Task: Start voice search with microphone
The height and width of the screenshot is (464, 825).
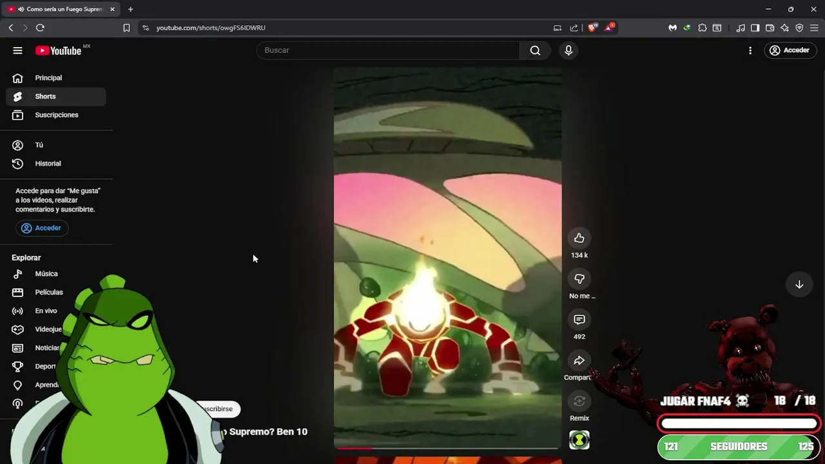Action: coord(568,50)
